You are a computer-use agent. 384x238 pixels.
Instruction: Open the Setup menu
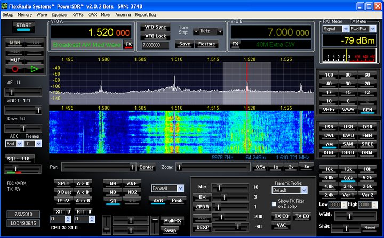point(8,15)
